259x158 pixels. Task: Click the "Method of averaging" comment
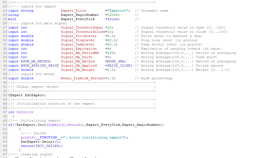[216, 61]
